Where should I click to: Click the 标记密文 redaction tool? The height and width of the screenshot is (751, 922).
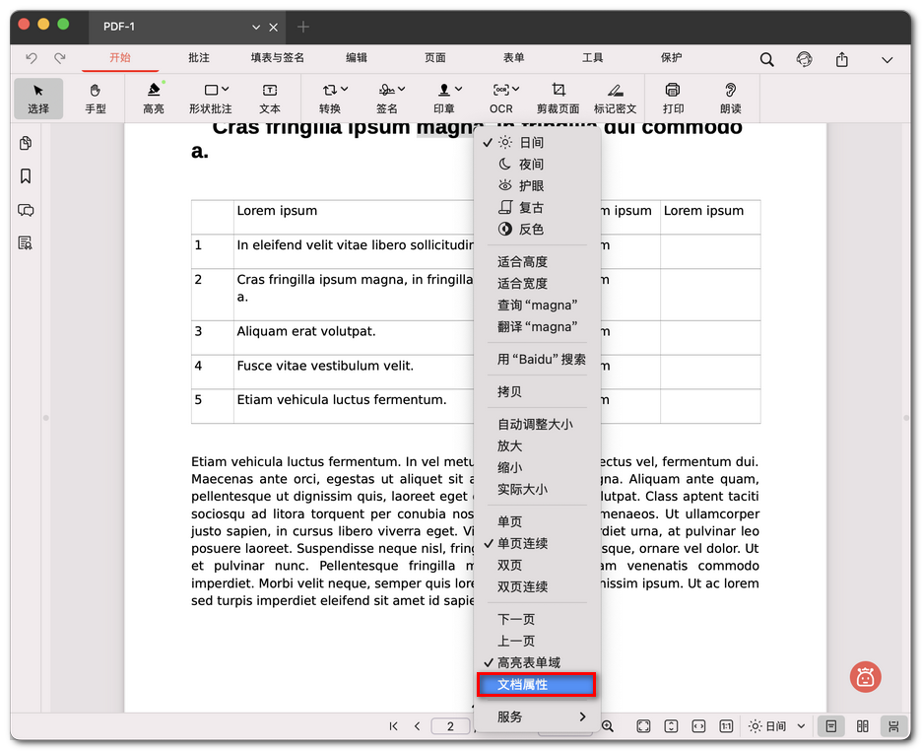click(x=615, y=98)
